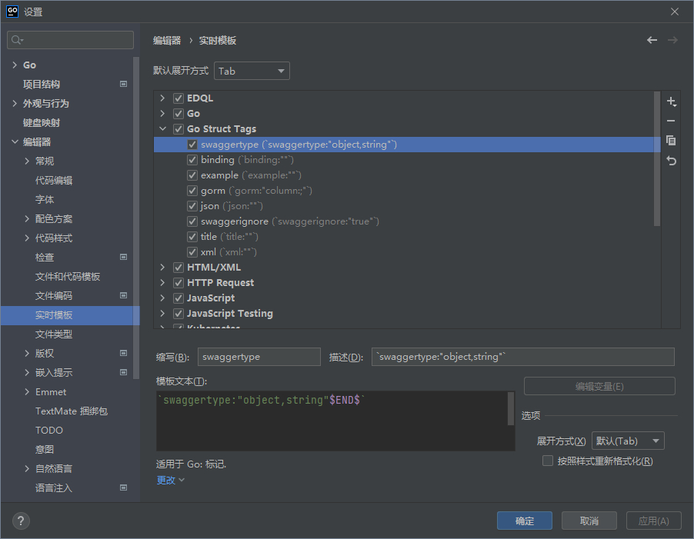
Task: Navigate back using the back arrow
Action: tap(651, 39)
